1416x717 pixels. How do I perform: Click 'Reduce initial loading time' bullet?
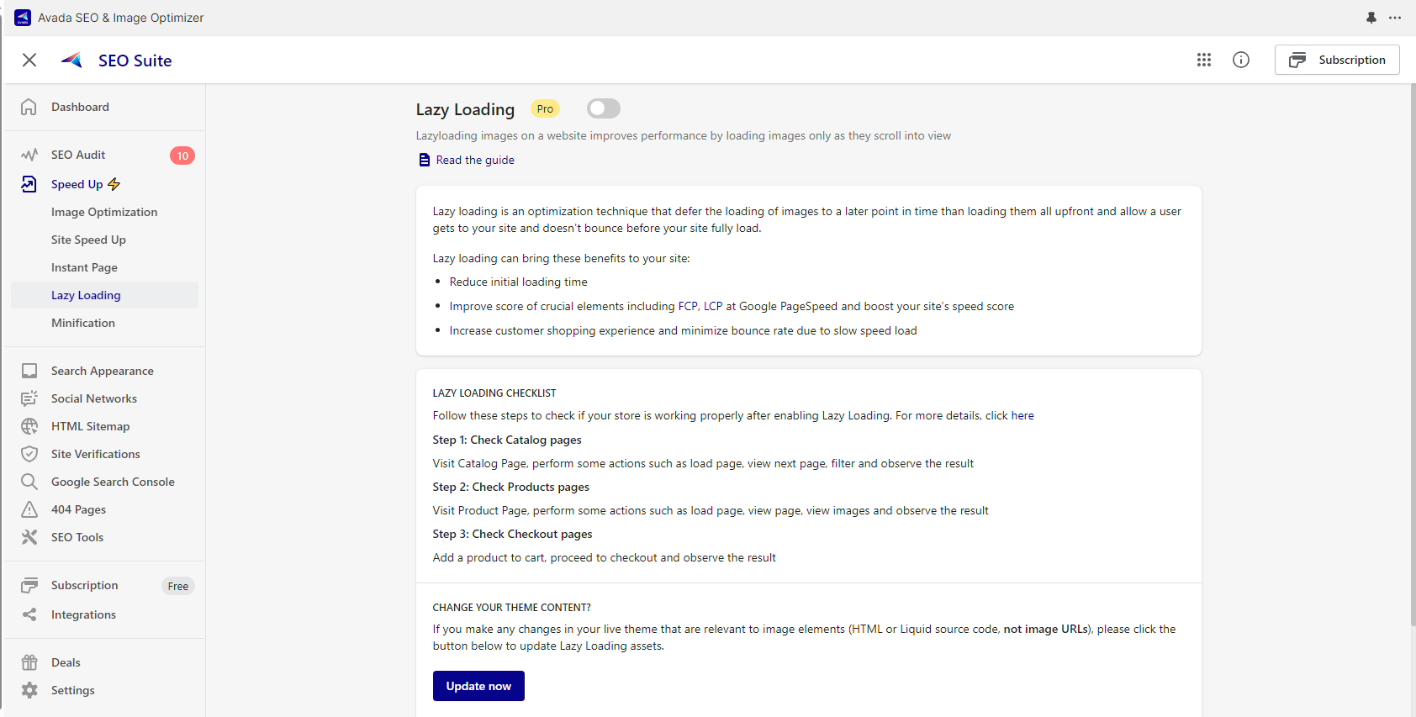tap(519, 282)
